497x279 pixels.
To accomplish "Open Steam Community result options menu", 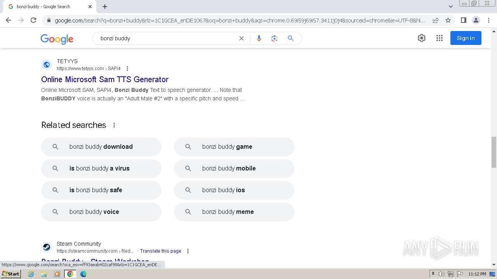I will [x=188, y=251].
